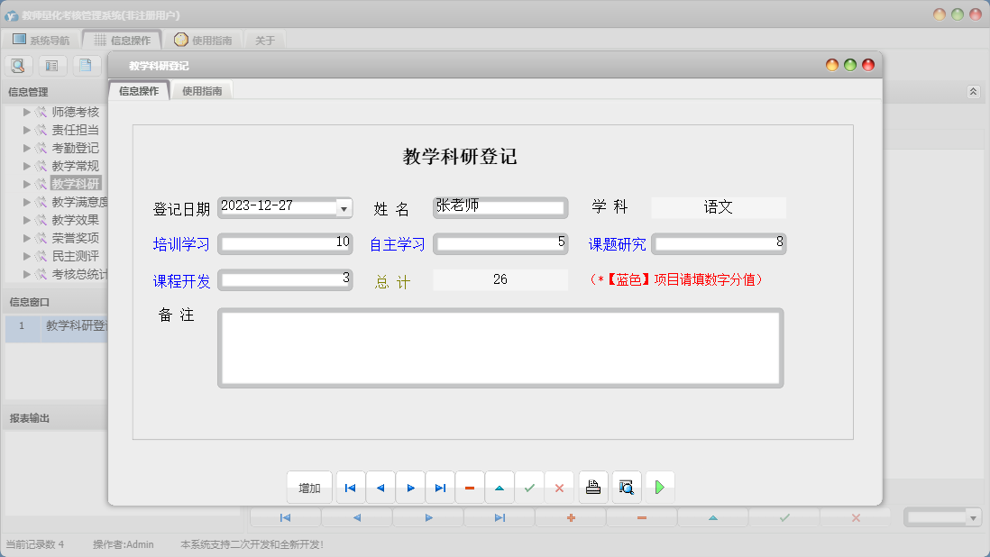The width and height of the screenshot is (990, 557).
Task: Confirm changes with the green checkmark
Action: (530, 487)
